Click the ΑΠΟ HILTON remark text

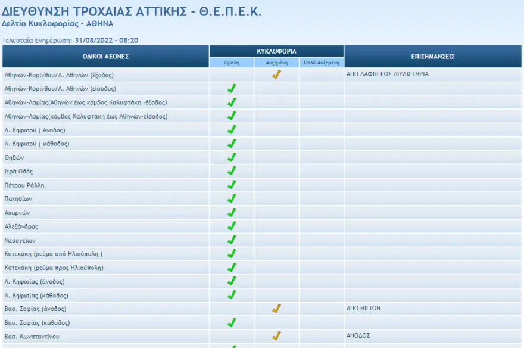363,309
